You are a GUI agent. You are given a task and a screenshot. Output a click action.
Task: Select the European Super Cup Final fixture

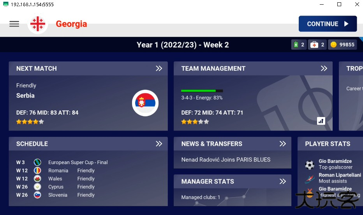[78, 163]
